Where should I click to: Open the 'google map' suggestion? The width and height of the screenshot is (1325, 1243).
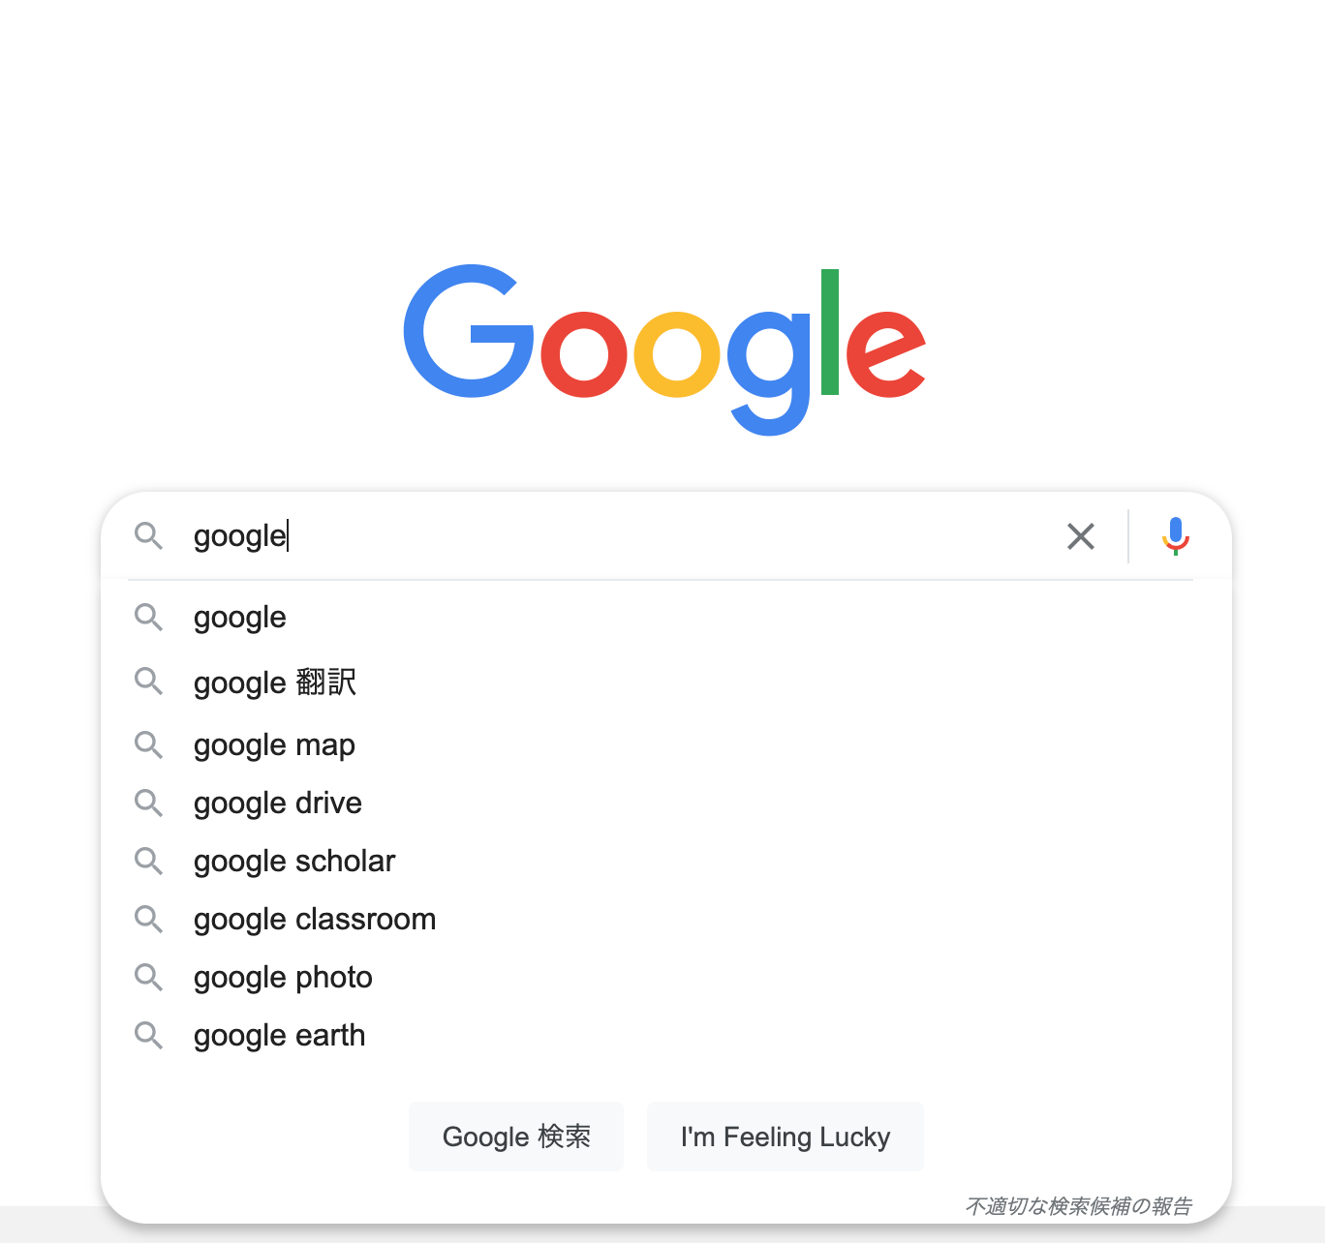[274, 744]
